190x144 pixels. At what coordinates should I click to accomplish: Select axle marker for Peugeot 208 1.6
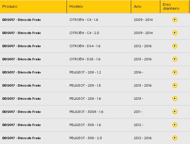point(175,98)
